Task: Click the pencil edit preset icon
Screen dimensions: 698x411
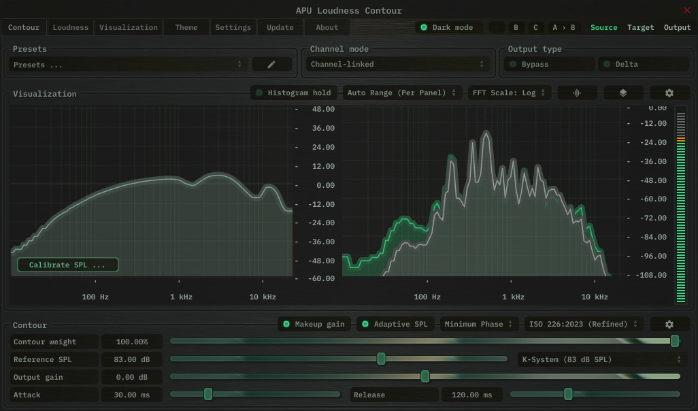Action: [271, 64]
